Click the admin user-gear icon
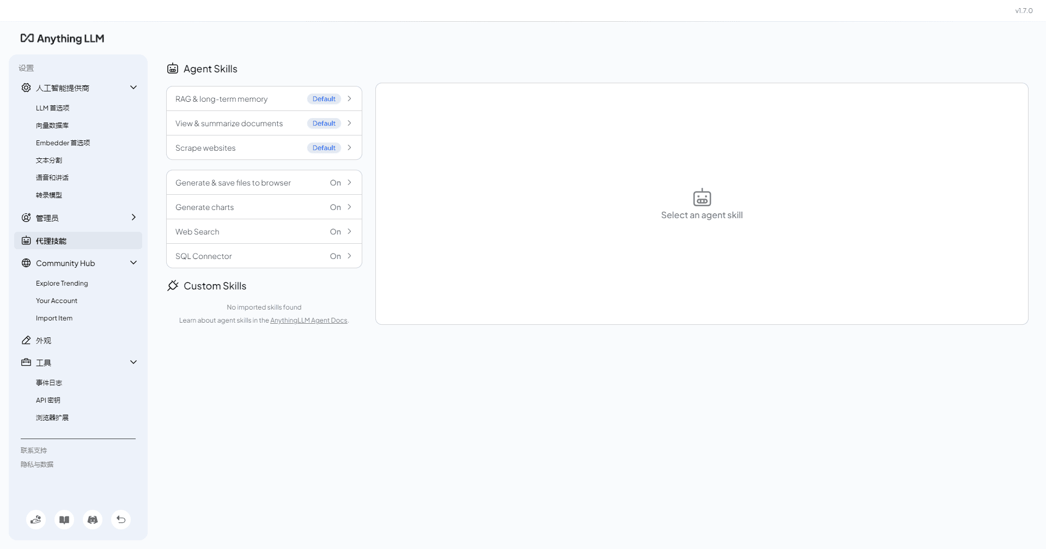This screenshot has height=549, width=1046. coord(26,218)
